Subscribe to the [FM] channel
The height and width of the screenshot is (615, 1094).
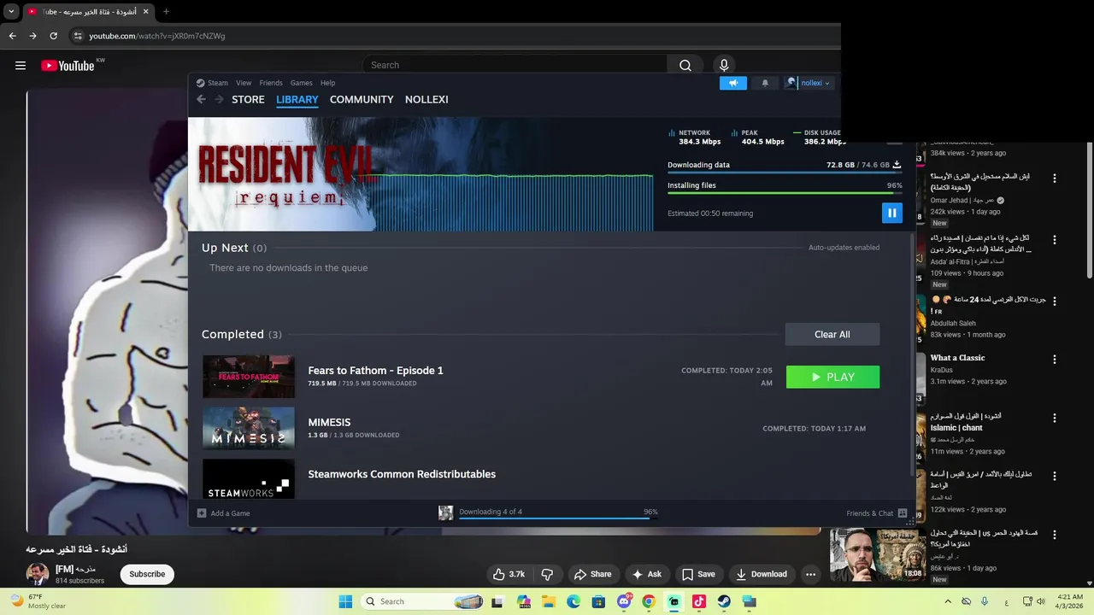147,574
